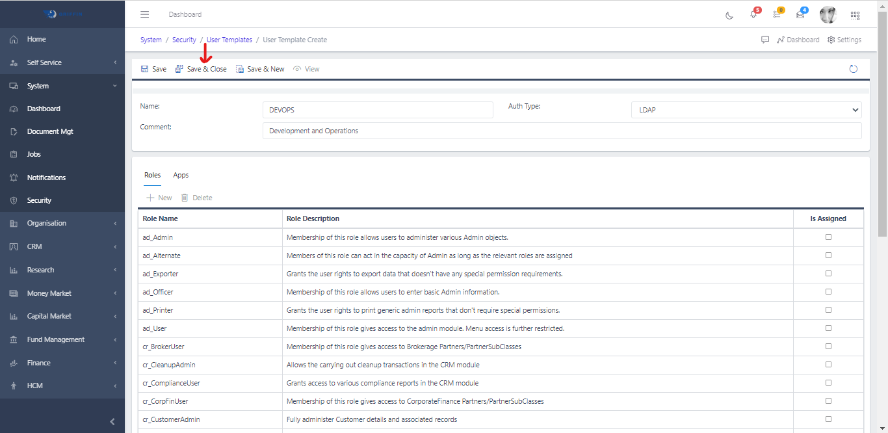Switch to the Apps tab

coord(181,175)
